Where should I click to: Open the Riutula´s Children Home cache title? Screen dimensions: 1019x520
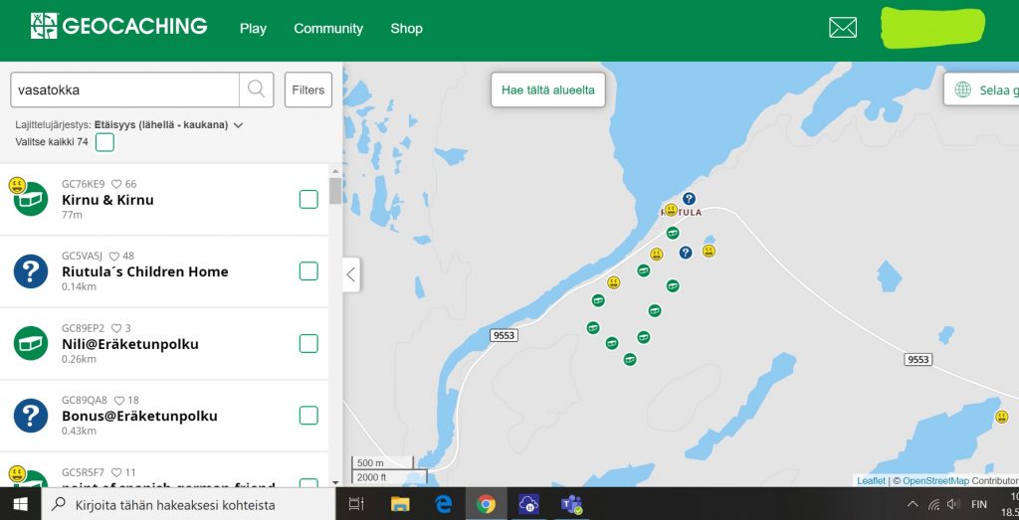pos(145,272)
